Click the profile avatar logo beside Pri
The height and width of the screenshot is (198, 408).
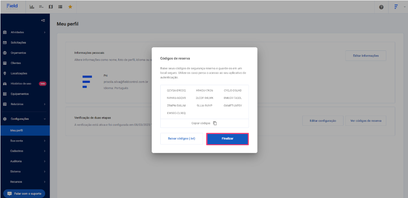(87, 82)
